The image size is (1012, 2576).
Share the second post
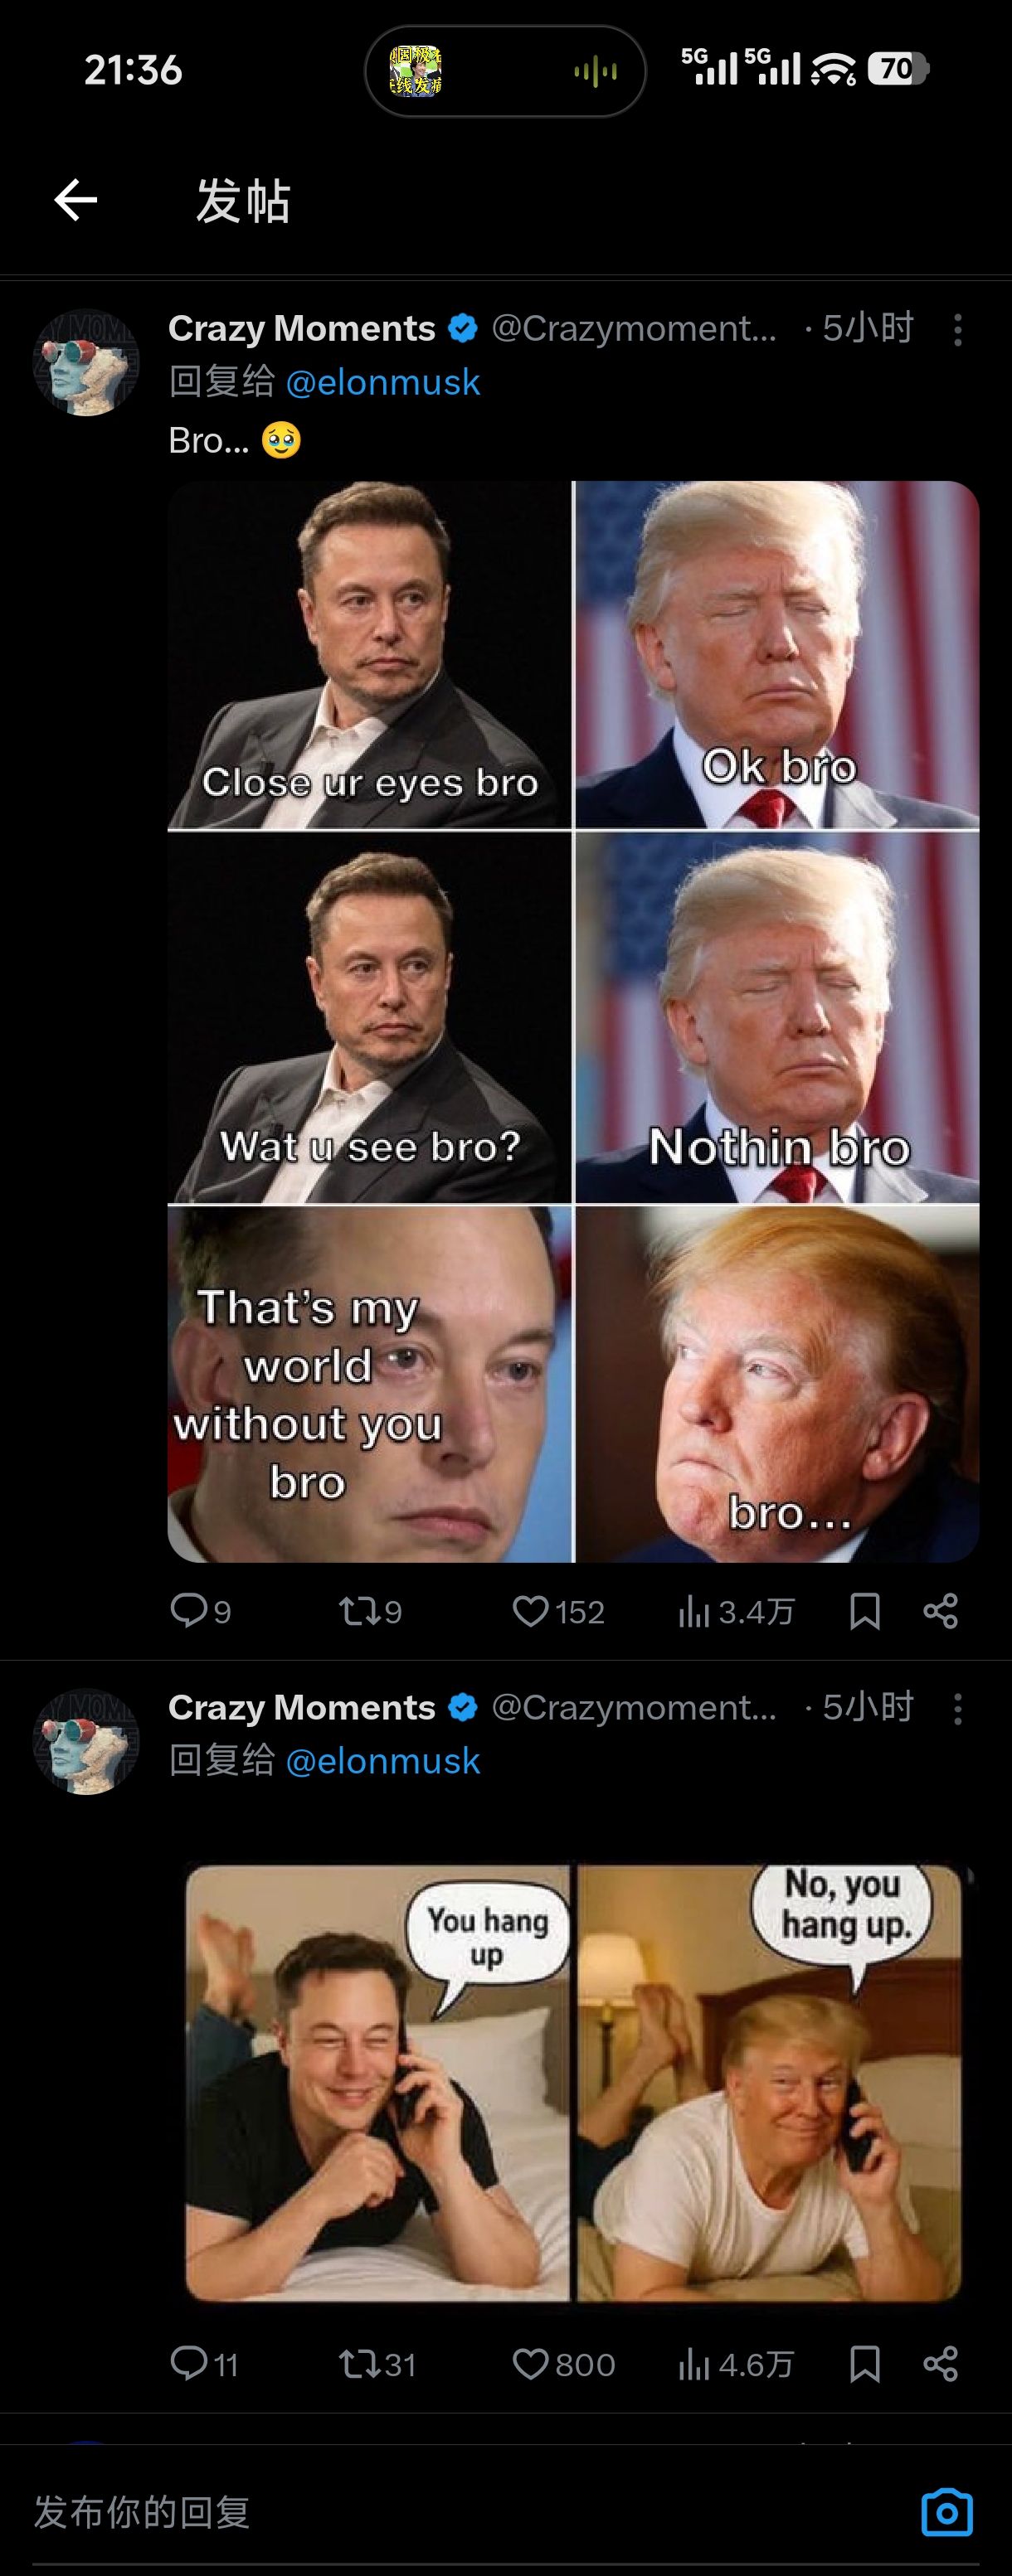940,2363
